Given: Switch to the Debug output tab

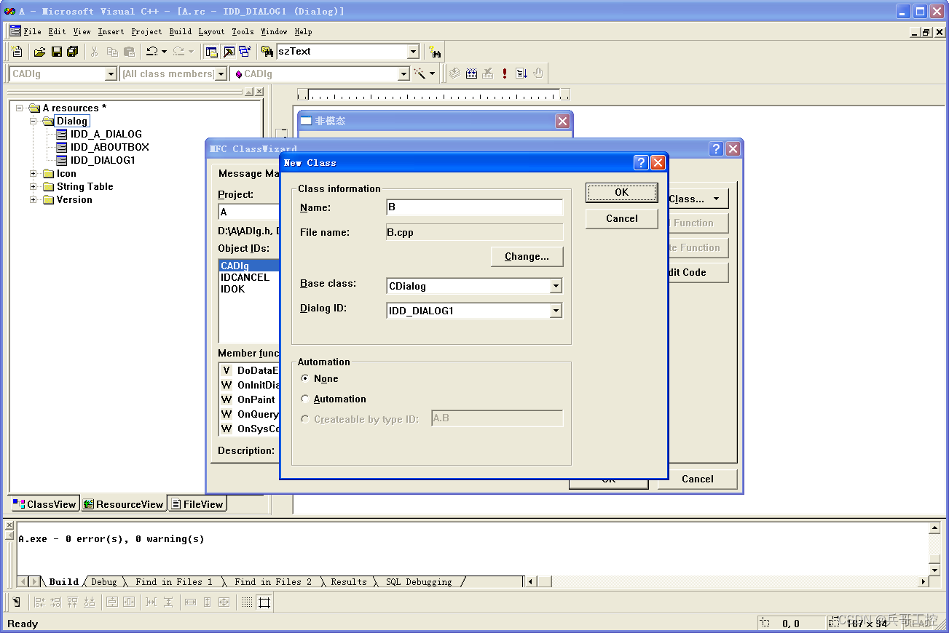Looking at the screenshot, I should (103, 581).
